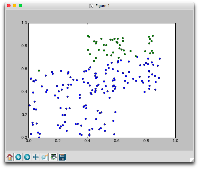
Task: Click y-axis label '0.8'
Action: (x=24, y=46)
